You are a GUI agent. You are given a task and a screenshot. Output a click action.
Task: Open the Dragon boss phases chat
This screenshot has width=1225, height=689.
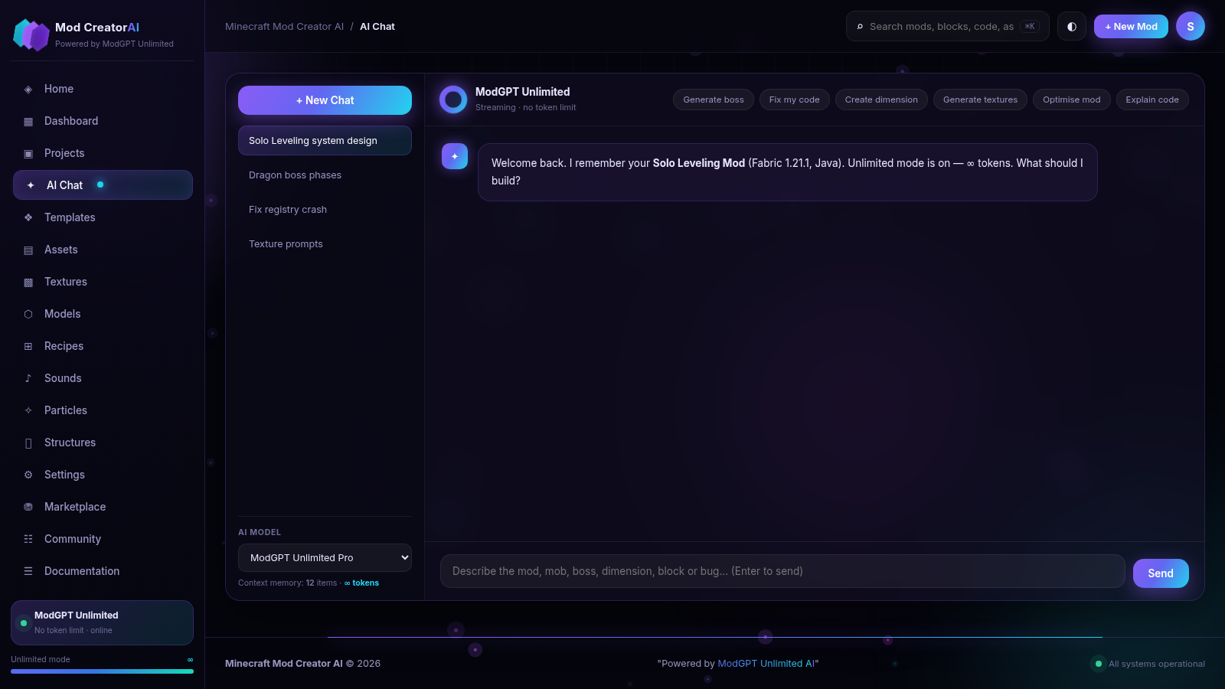(325, 175)
